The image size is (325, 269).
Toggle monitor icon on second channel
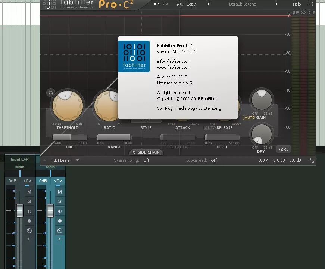coord(60,211)
